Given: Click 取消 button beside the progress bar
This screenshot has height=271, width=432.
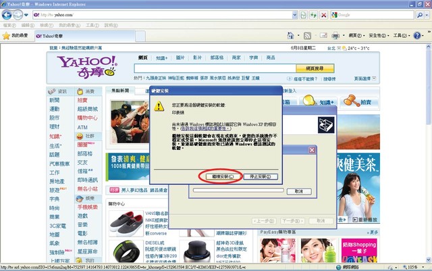Looking at the screenshot, I should click(299, 191).
